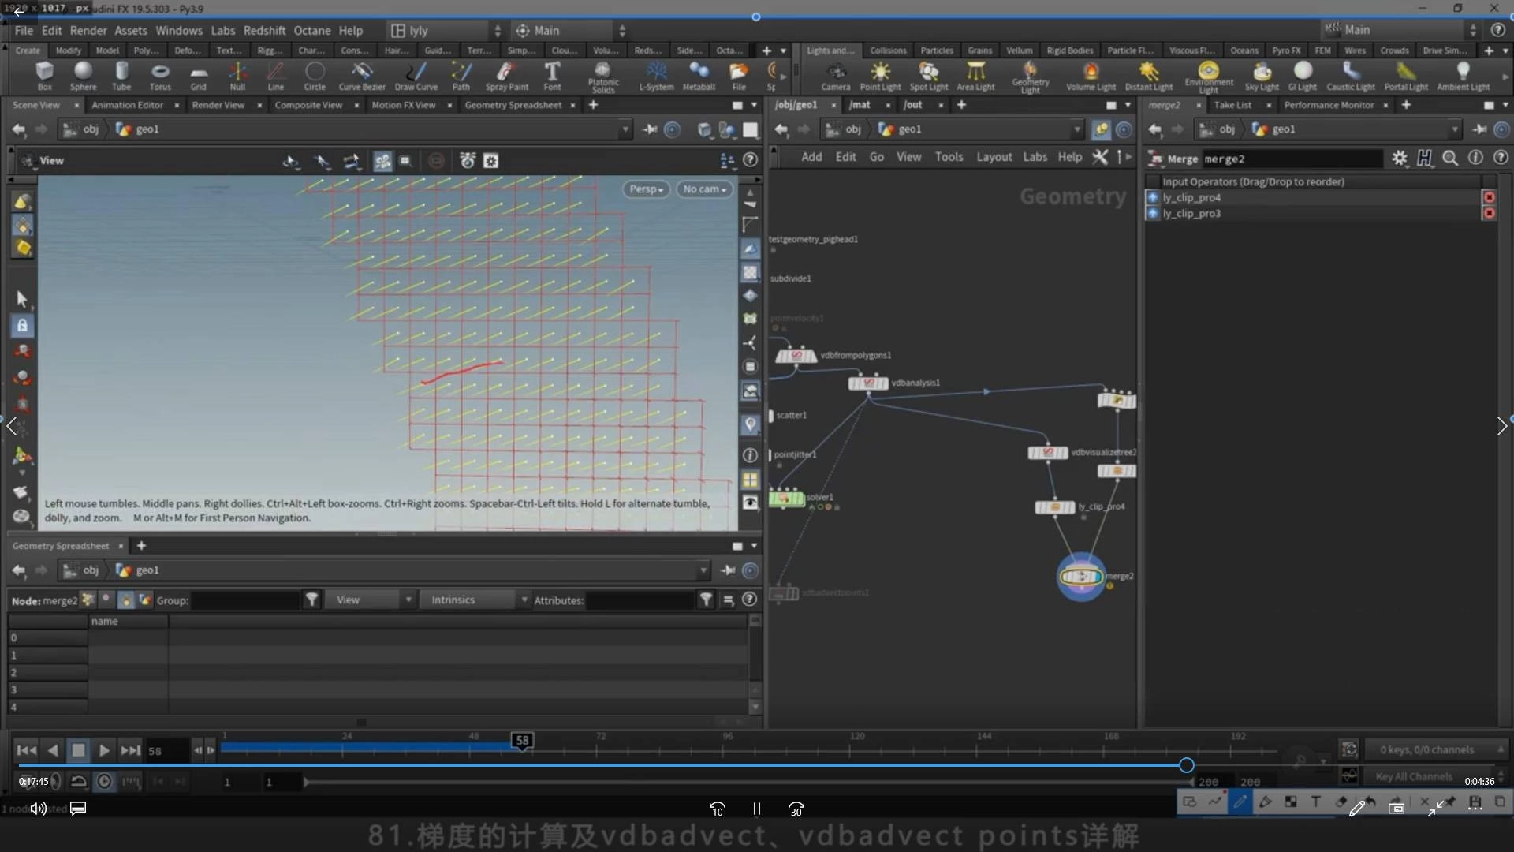Viewport: 1514px width, 852px height.
Task: Remove ly_clip_pro3 input with red toggle
Action: click(1489, 214)
